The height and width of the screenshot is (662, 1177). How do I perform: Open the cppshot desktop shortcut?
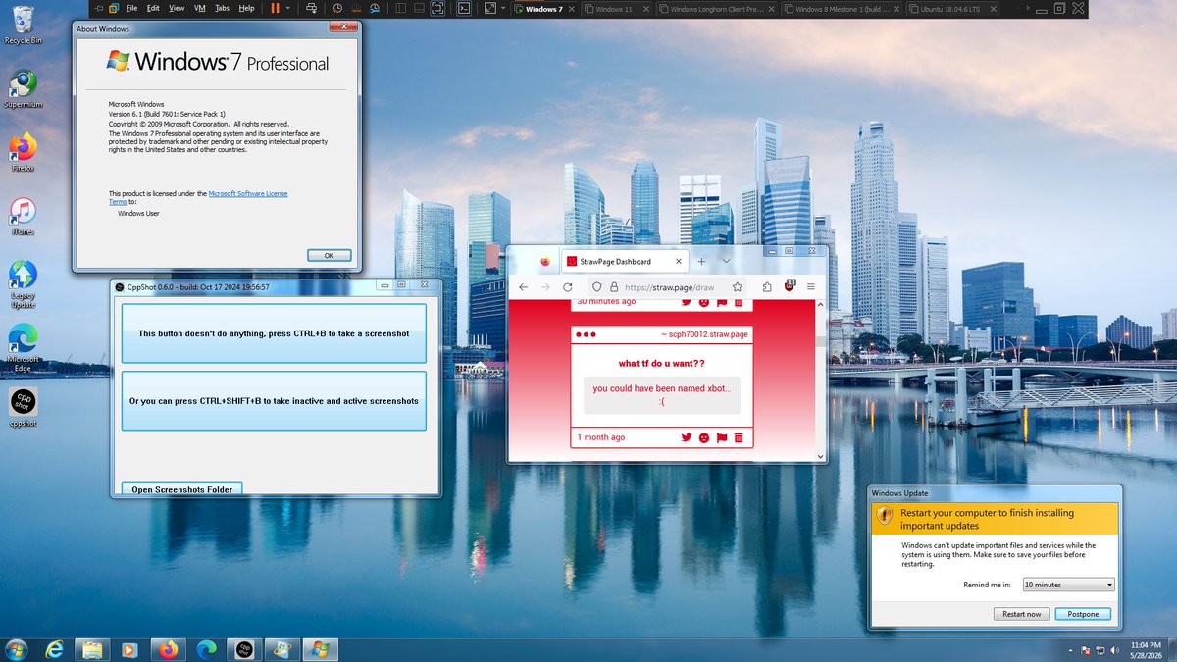coord(22,407)
